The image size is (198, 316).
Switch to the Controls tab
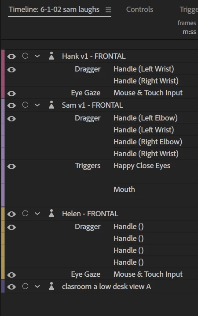tap(140, 9)
